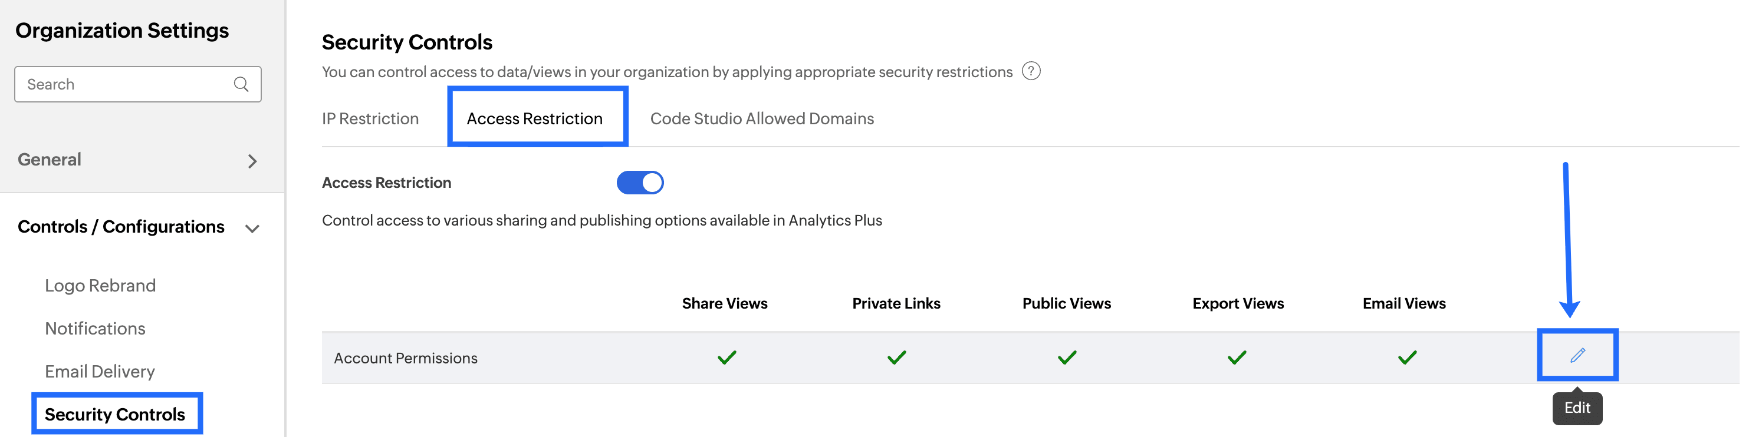This screenshot has width=1762, height=437.
Task: Click the Email Views green checkmark
Action: click(x=1407, y=357)
